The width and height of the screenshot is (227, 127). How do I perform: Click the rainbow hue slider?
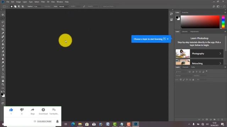tap(223, 22)
